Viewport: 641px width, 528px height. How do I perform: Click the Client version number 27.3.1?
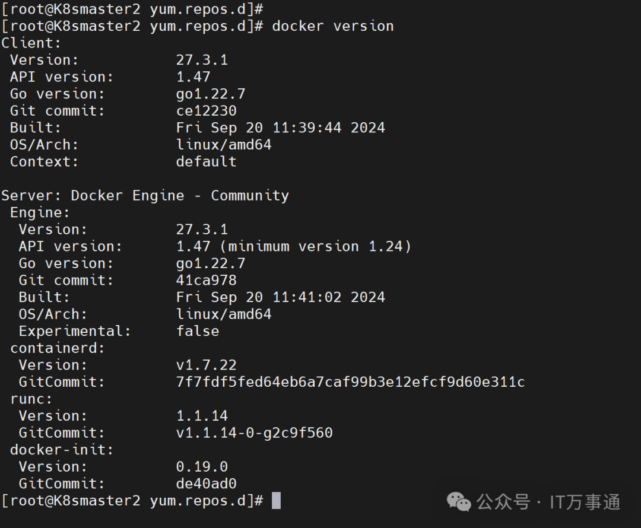point(202,60)
